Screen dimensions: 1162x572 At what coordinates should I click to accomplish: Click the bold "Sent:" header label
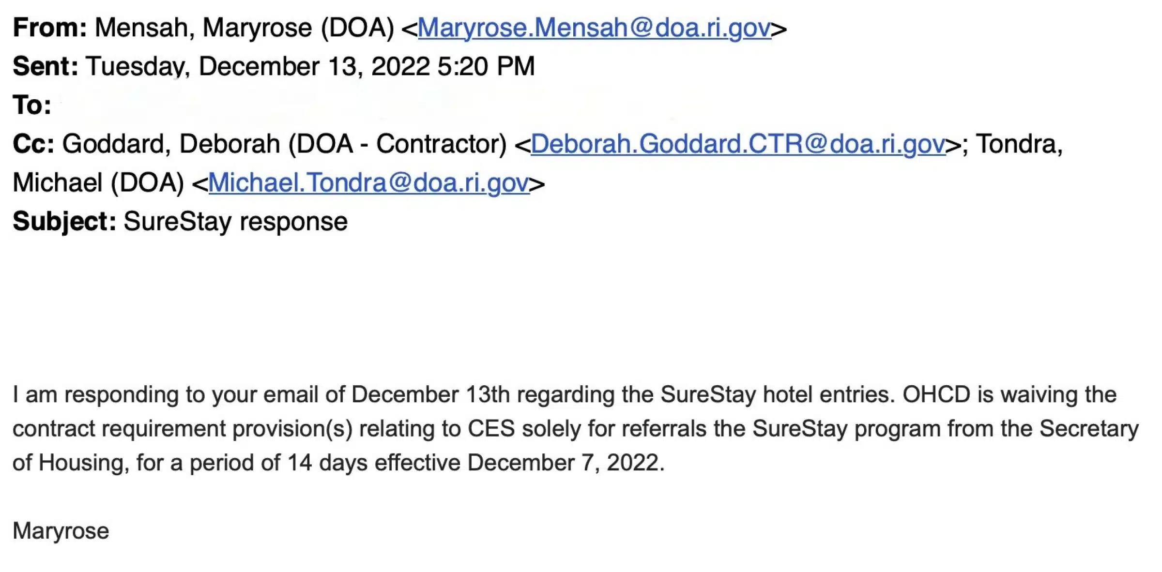46,66
